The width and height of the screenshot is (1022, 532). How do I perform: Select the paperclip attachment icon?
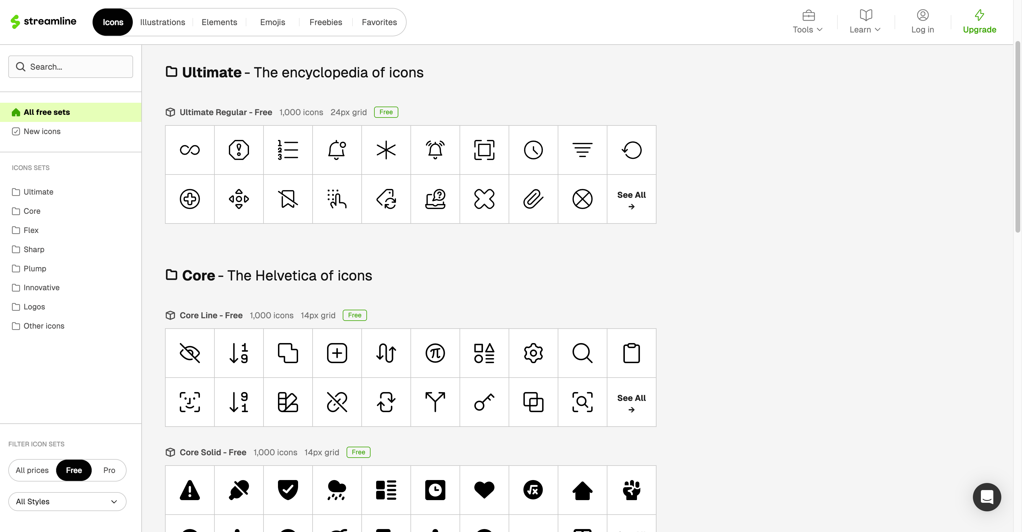pyautogui.click(x=533, y=199)
